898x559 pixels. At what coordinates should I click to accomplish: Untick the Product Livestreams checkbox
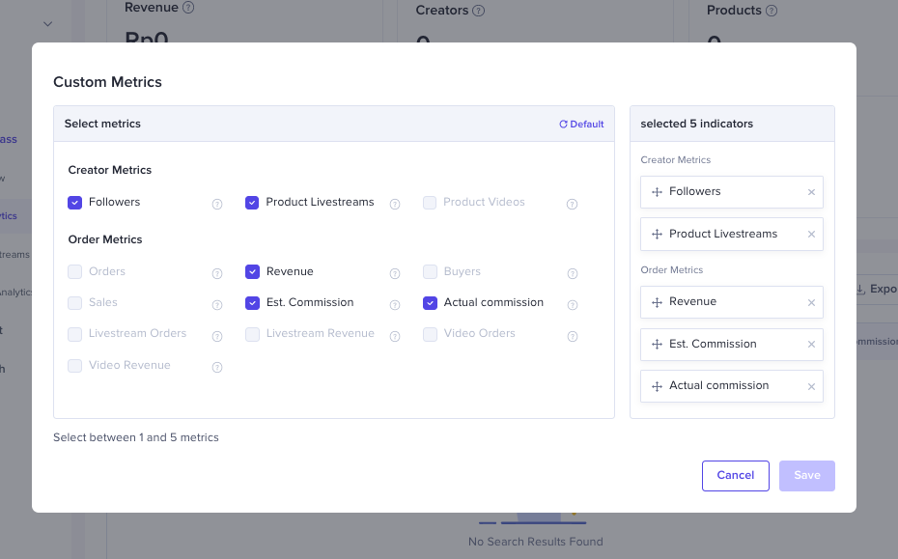pos(252,203)
